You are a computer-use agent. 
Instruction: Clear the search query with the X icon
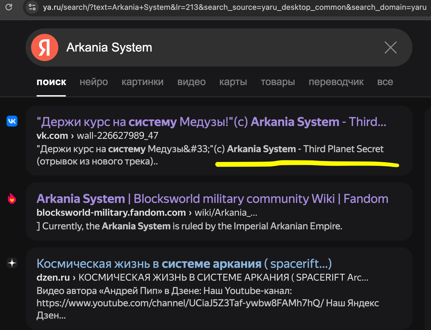click(x=390, y=47)
